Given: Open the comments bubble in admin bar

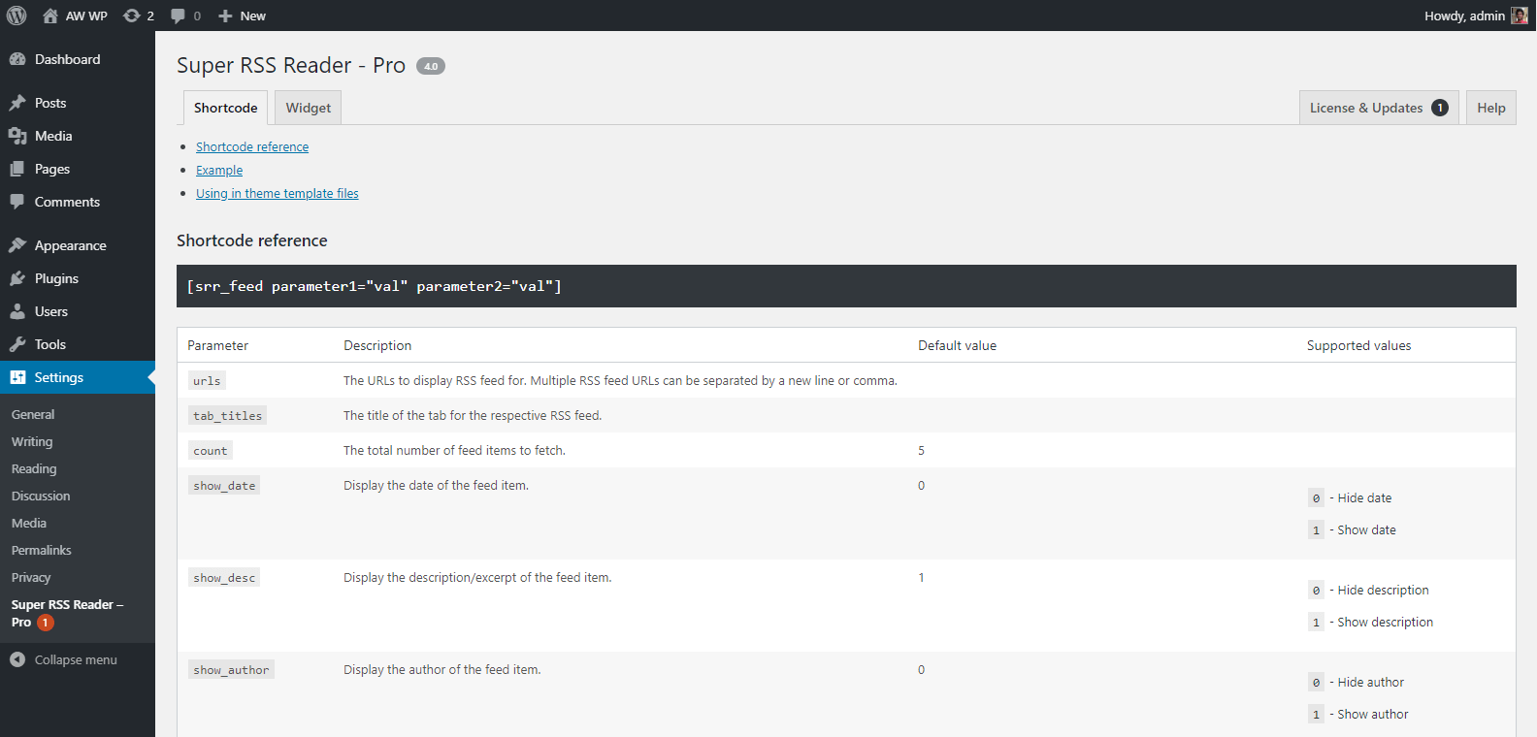Looking at the screenshot, I should pyautogui.click(x=178, y=16).
